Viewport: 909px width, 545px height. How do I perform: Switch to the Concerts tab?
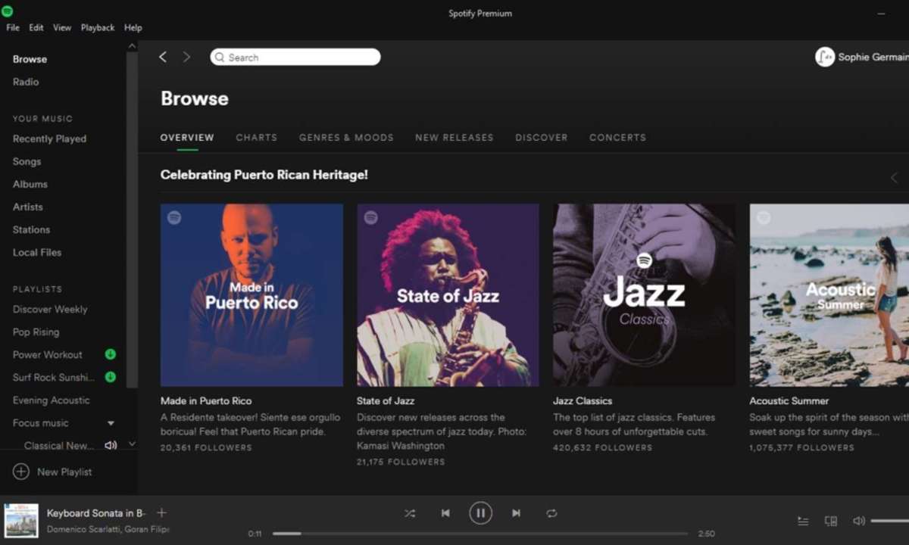618,138
